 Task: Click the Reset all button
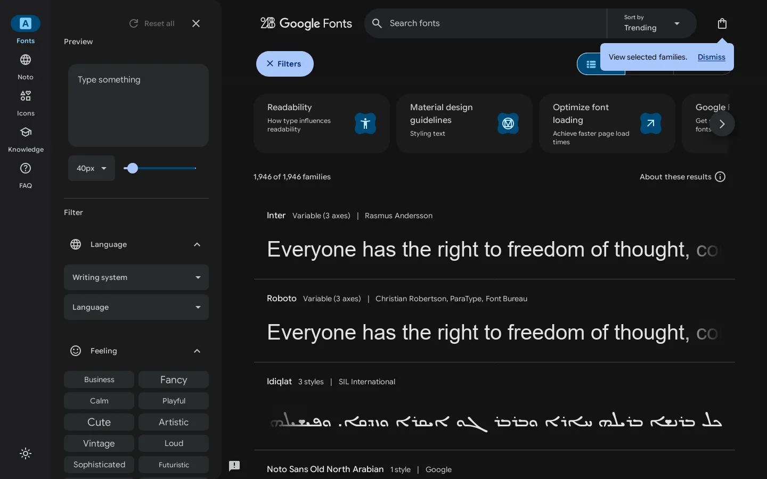(152, 23)
